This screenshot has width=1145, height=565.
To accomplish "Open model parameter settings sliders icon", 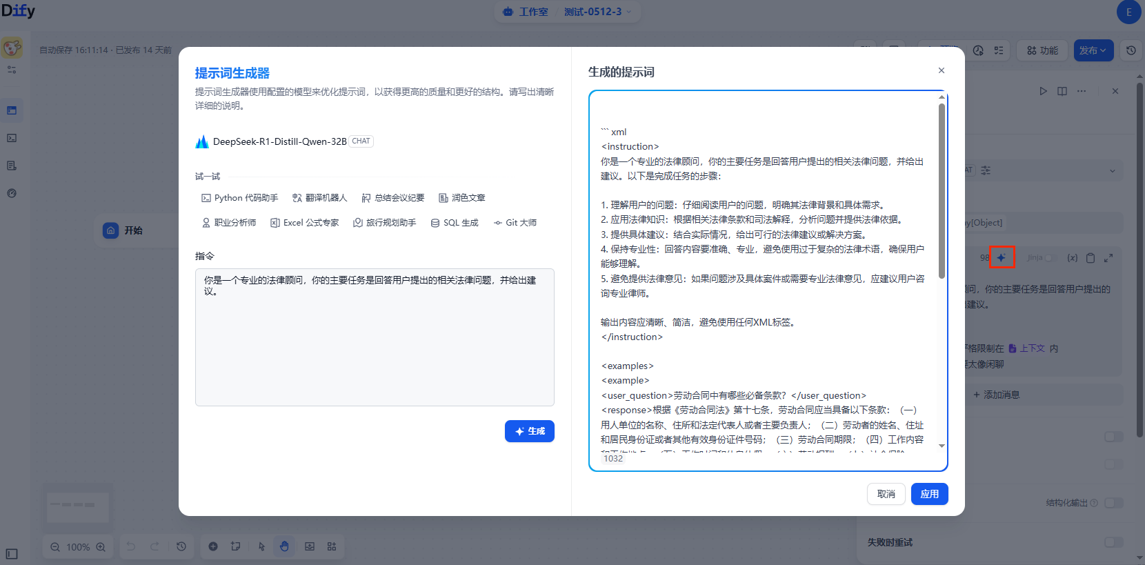I will [986, 170].
